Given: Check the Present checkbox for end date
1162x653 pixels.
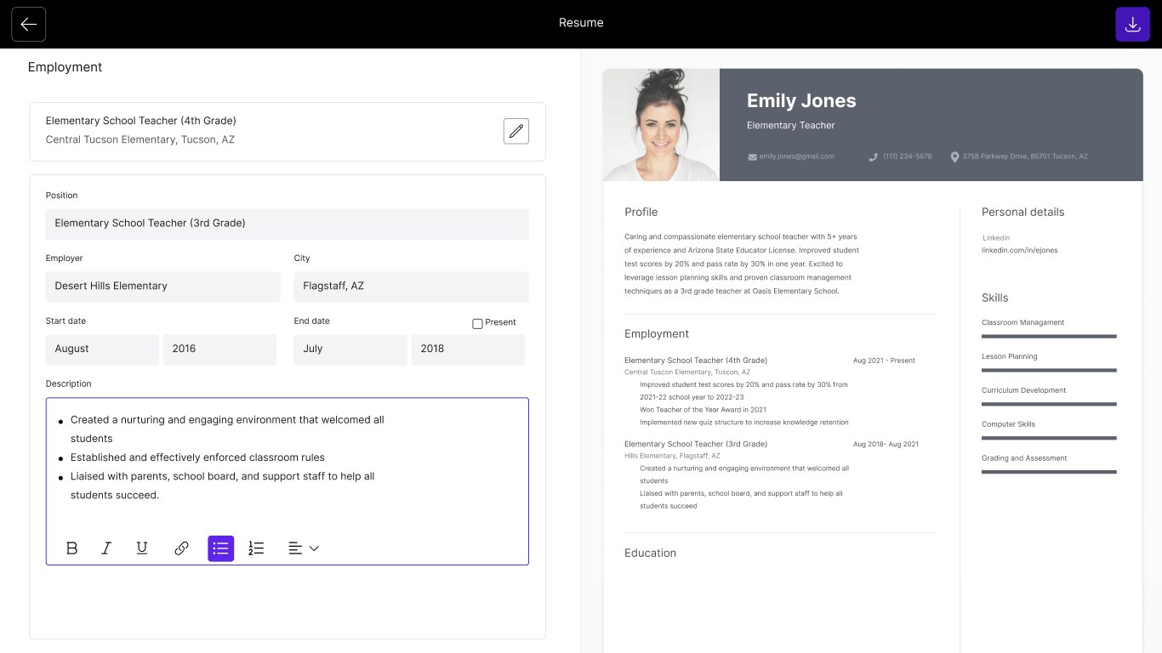Looking at the screenshot, I should 477,322.
